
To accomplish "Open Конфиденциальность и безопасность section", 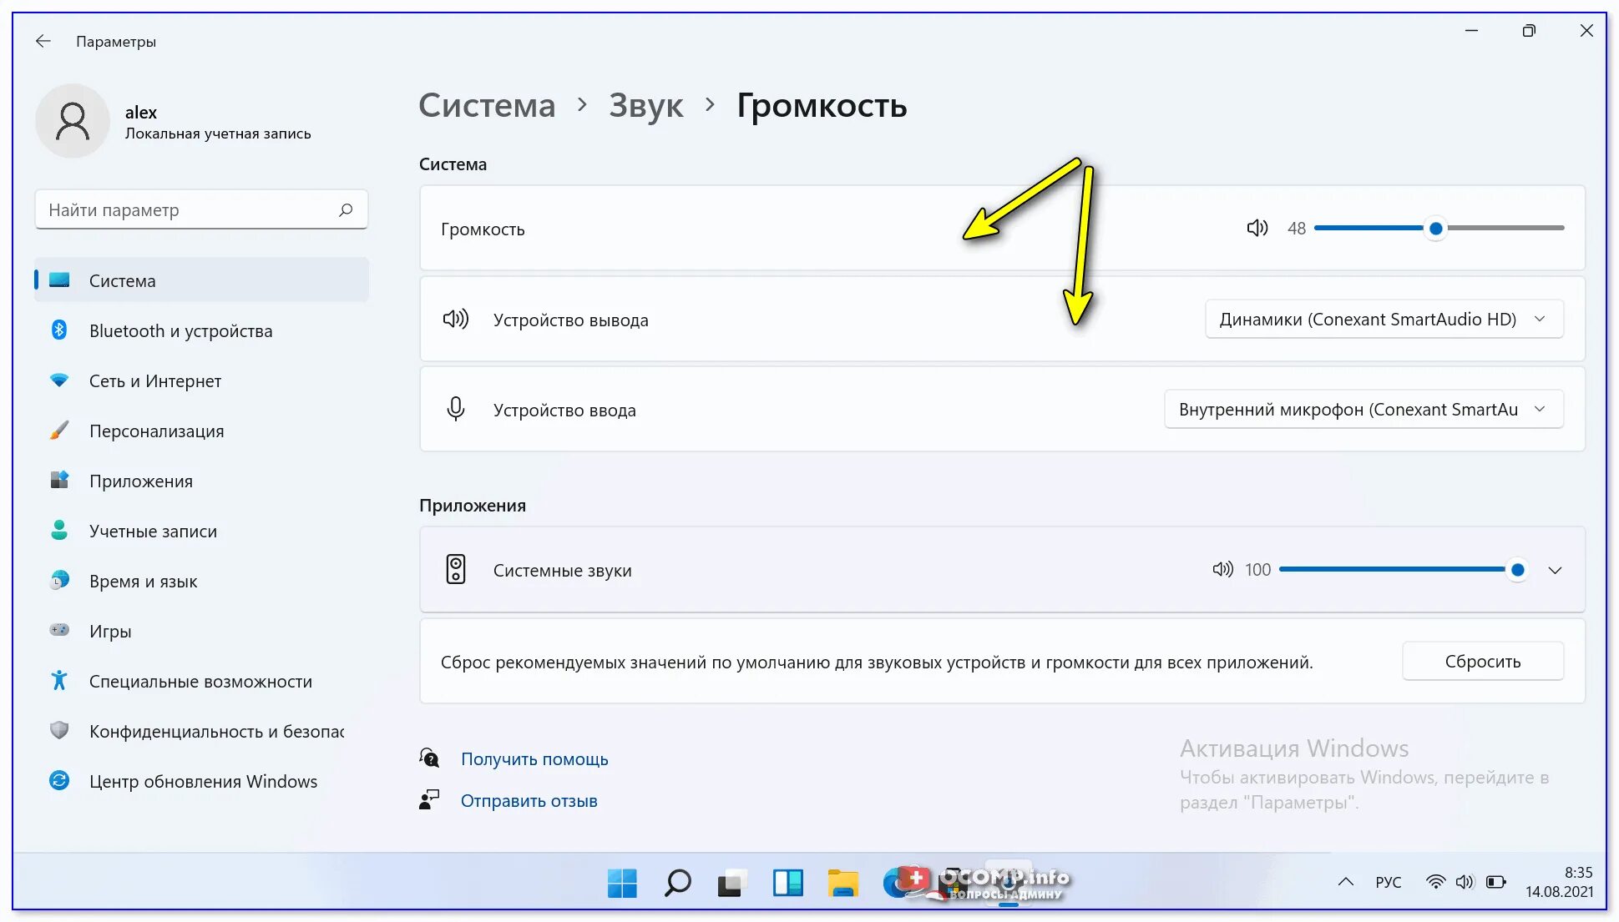I will tap(201, 731).
